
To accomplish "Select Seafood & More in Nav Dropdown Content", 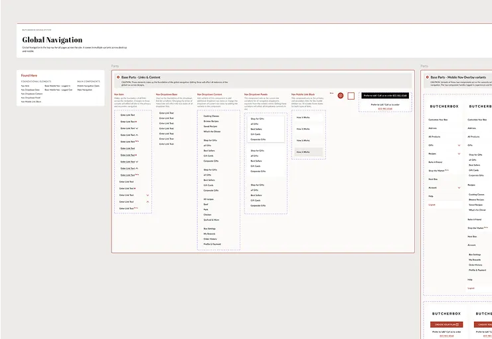I will (212, 220).
